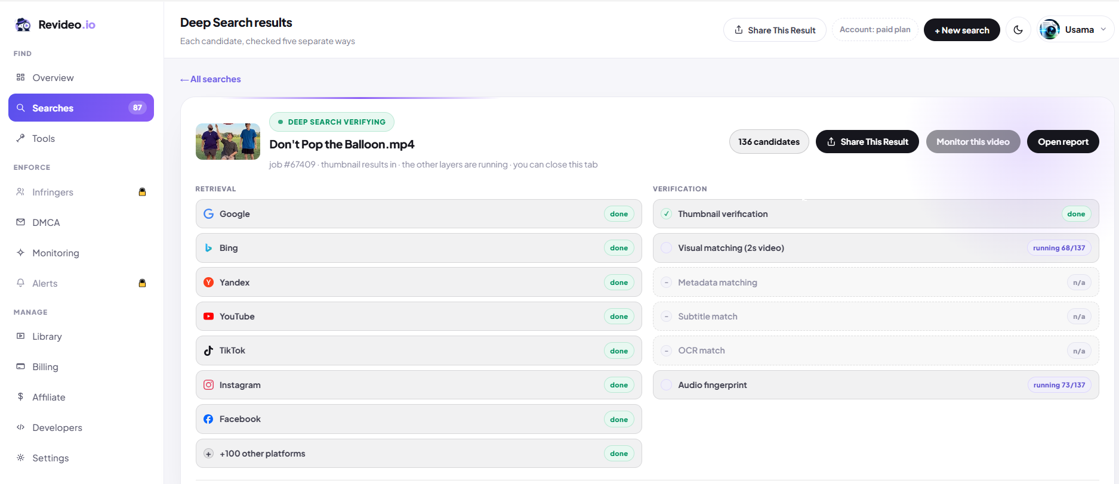1119x484 pixels.
Task: Click the Overview grid icon
Action: pos(20,77)
